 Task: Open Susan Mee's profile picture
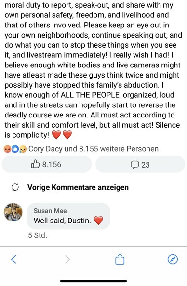pos(13,212)
